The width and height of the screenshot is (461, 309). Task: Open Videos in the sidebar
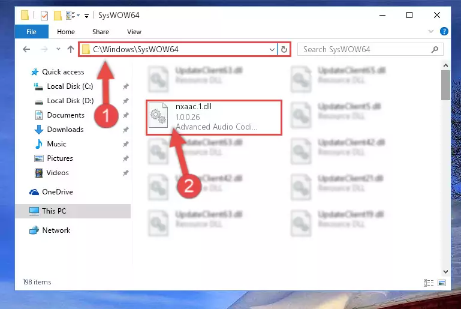(x=58, y=173)
